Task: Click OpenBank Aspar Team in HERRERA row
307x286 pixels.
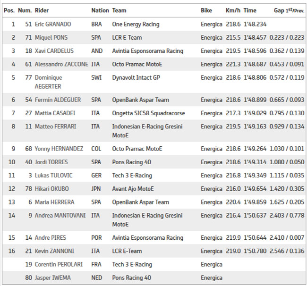Action: click(141, 202)
